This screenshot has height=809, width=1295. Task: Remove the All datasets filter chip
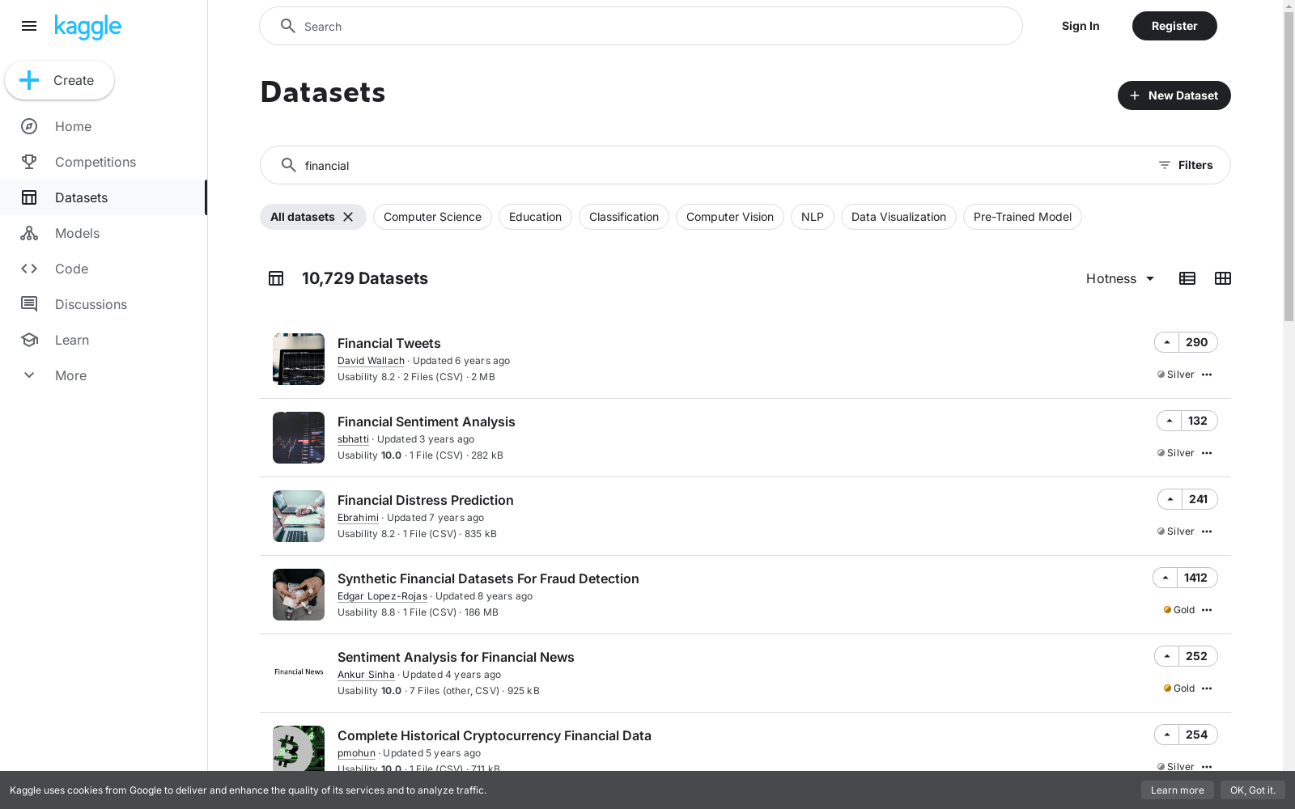(348, 217)
